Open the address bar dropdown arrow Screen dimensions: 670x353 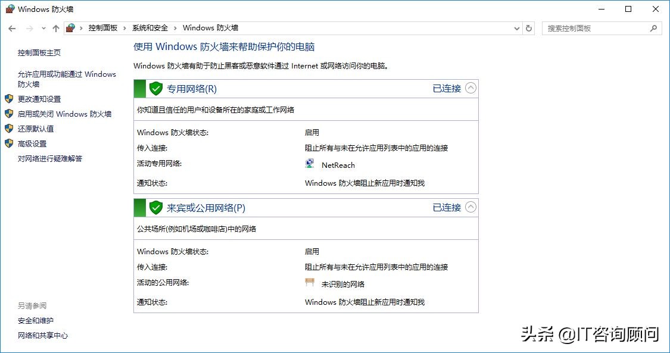tap(517, 27)
